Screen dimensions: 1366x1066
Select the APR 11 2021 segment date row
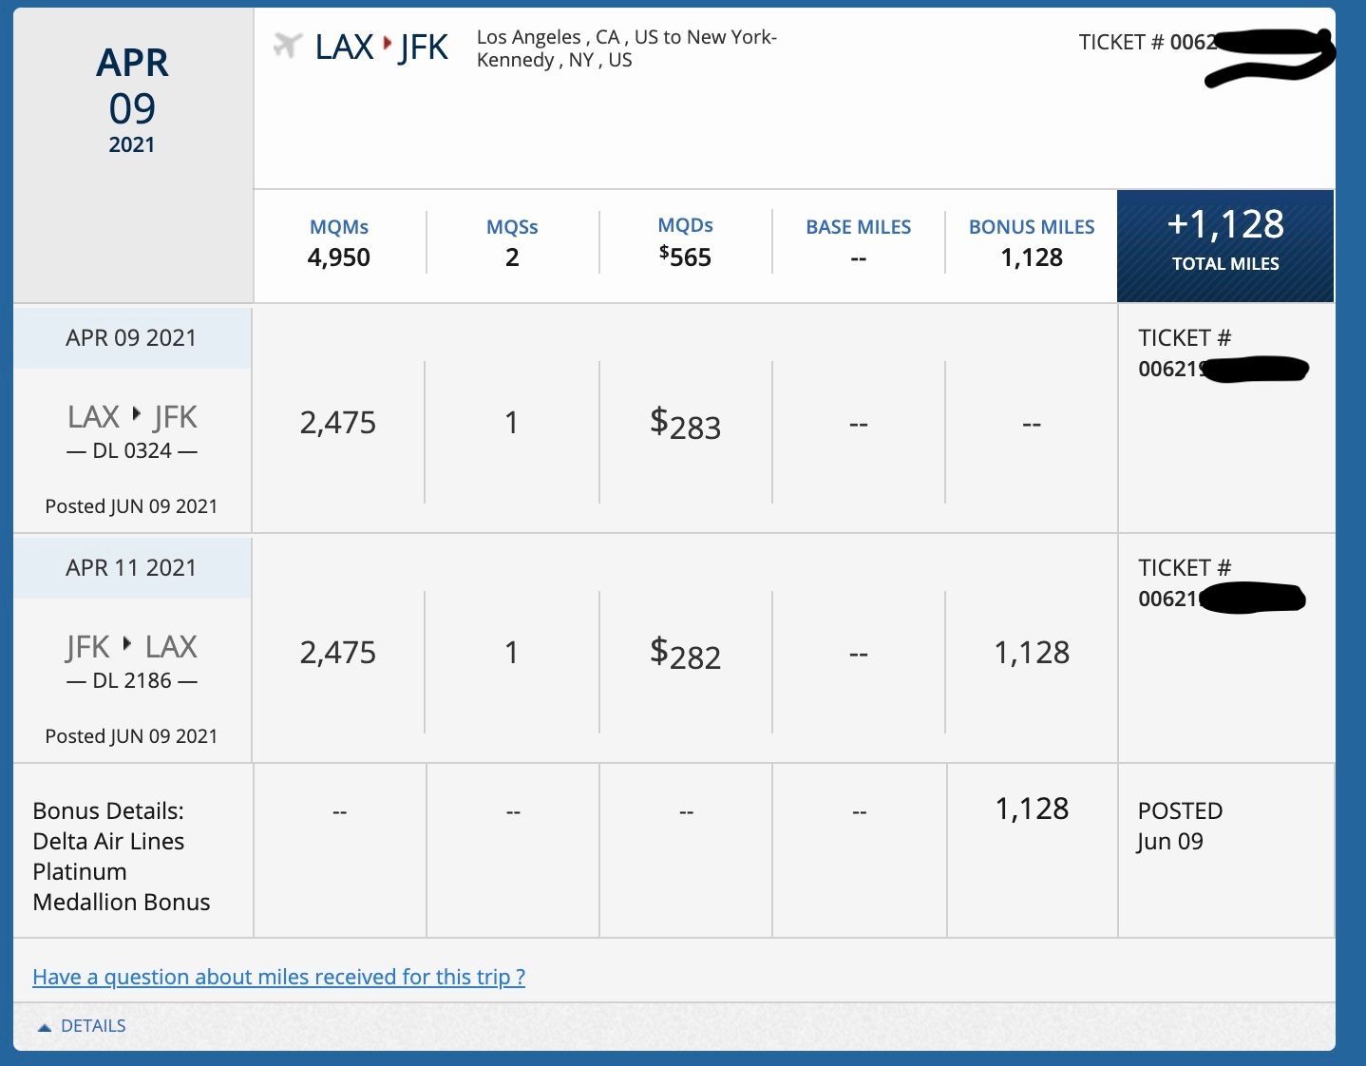click(131, 567)
